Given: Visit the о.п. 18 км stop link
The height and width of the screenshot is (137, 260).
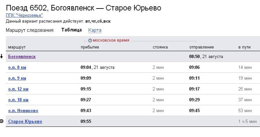Looking at the screenshot, I should (18, 100).
